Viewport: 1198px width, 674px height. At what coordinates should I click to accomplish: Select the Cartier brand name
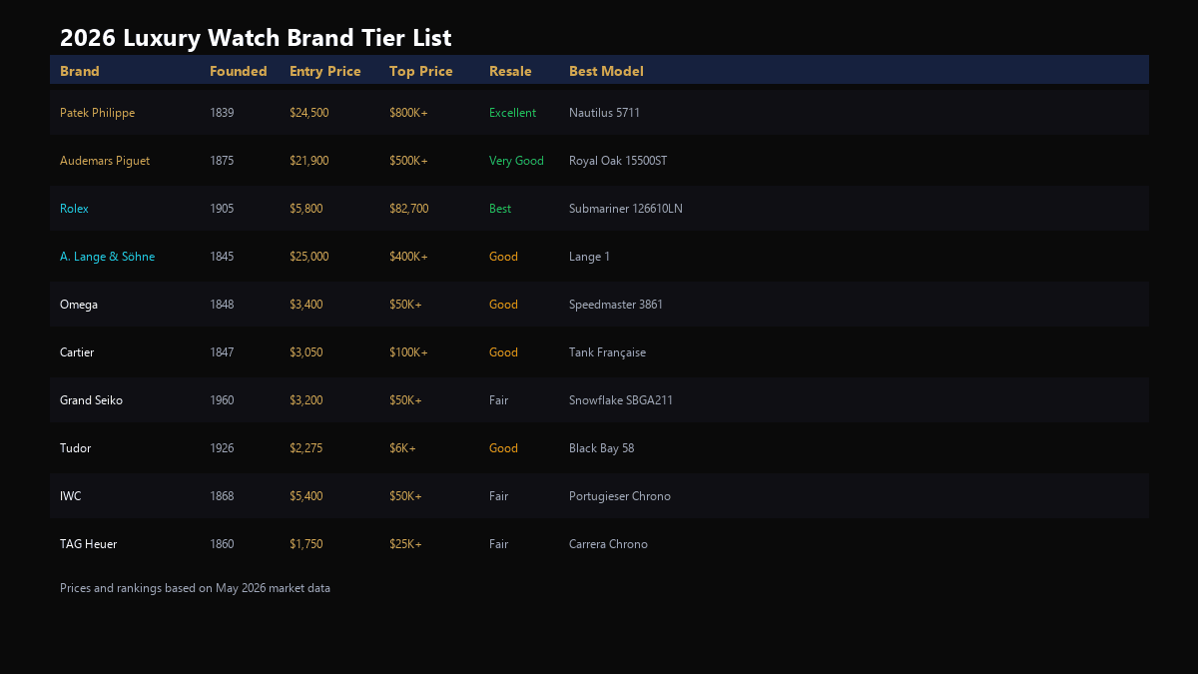[77, 352]
